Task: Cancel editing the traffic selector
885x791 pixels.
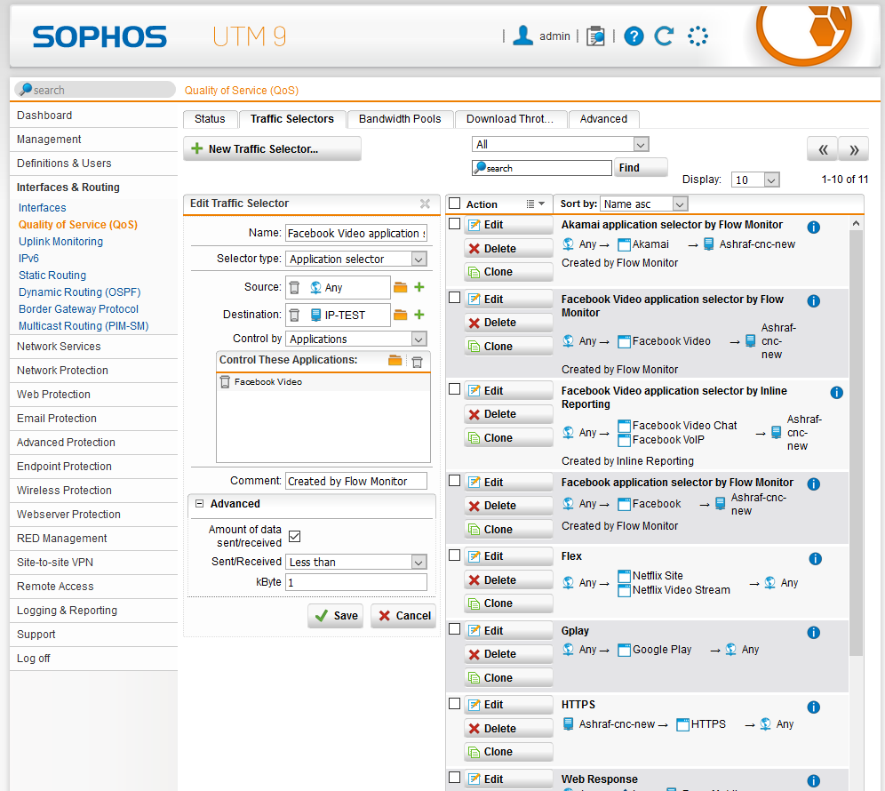Action: 404,616
